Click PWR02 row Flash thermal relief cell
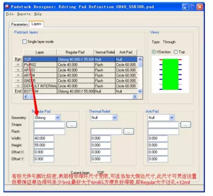Image resolution: width=213 pixels, height=196 pixels. (105, 65)
